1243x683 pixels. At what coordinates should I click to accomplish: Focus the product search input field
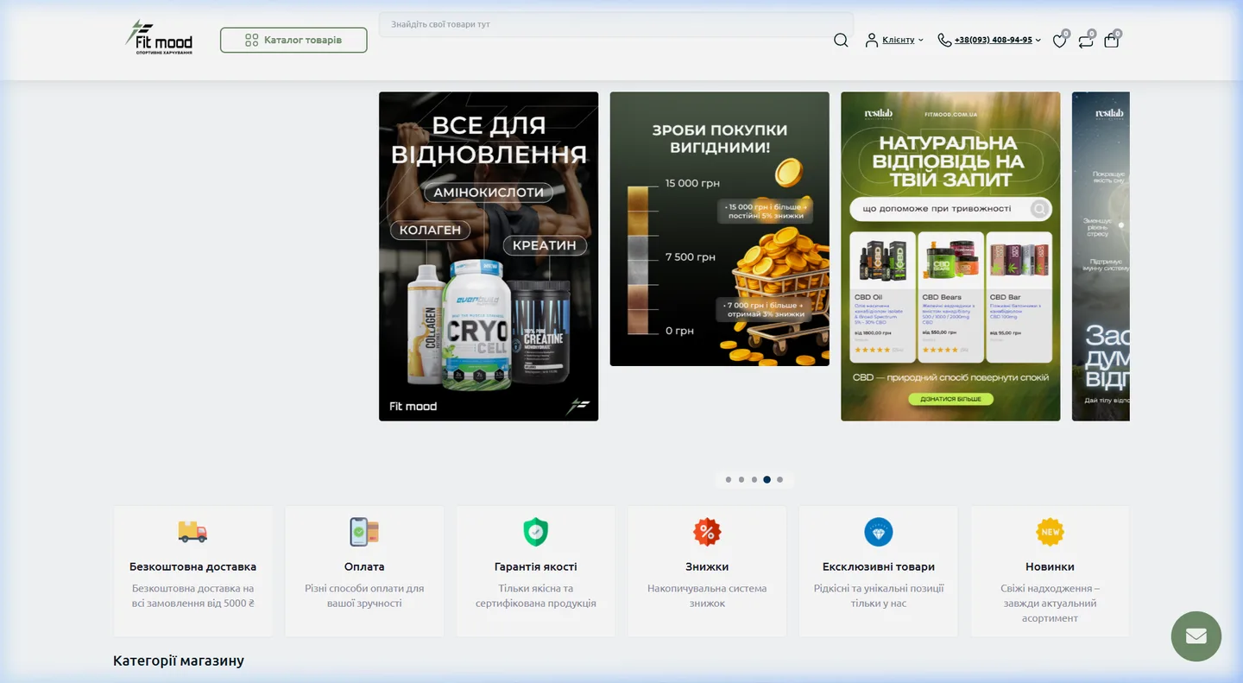click(x=615, y=24)
